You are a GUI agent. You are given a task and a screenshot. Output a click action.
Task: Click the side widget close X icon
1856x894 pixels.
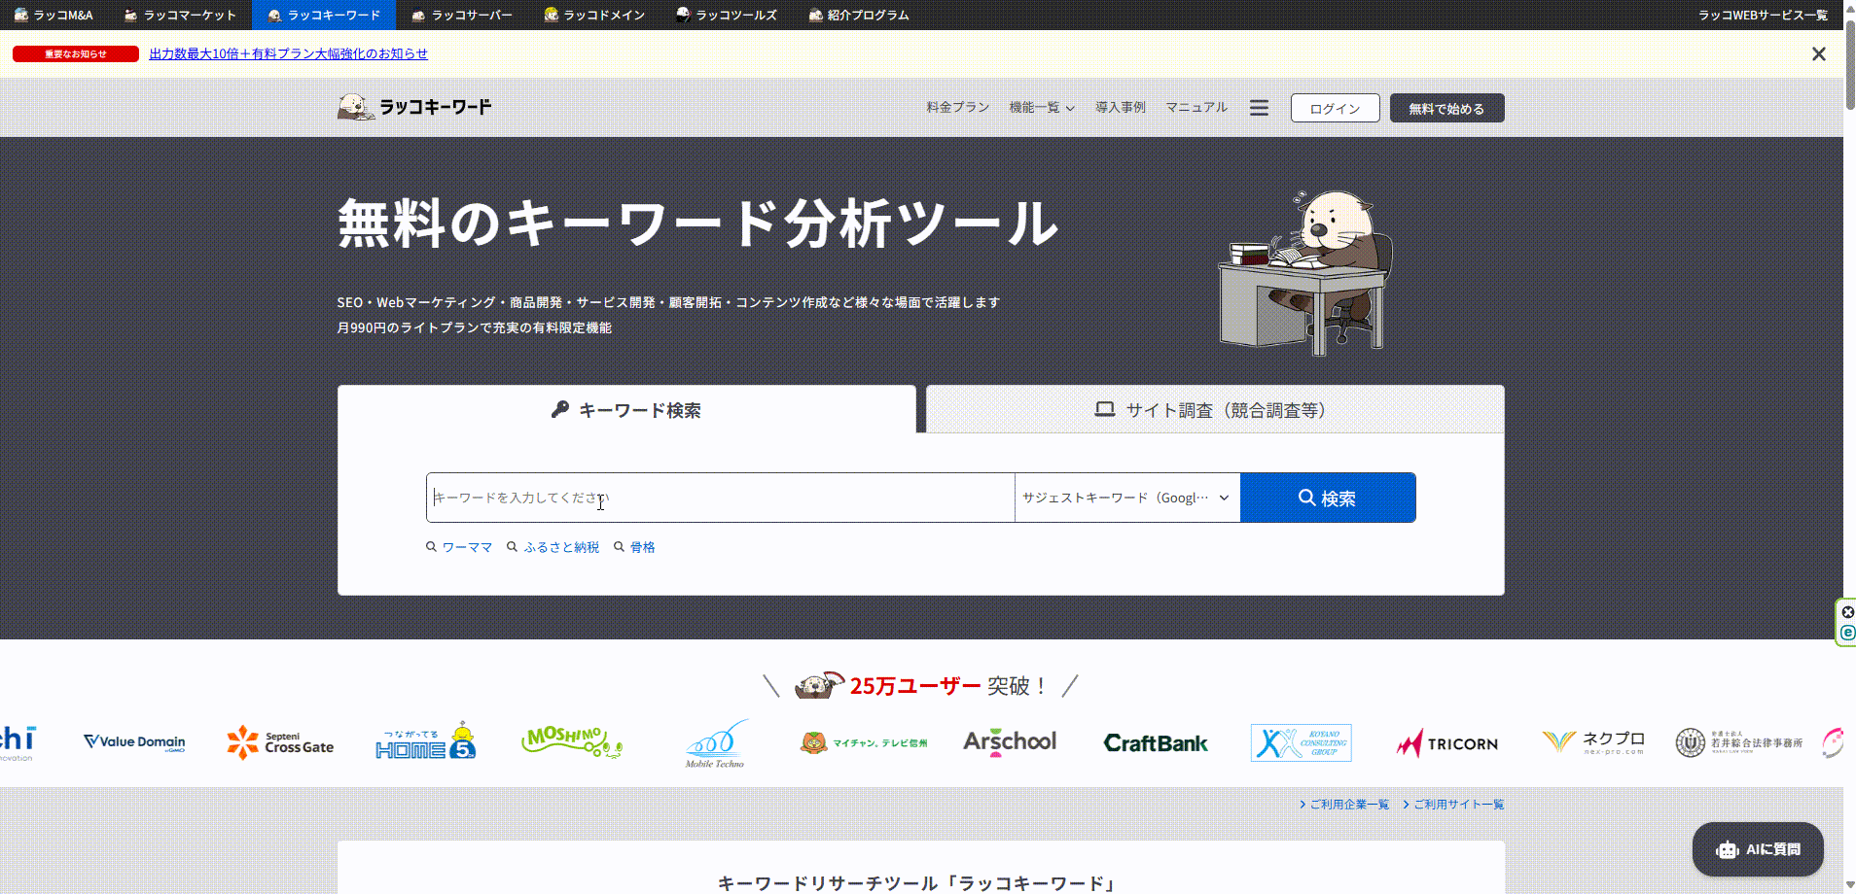click(1847, 612)
